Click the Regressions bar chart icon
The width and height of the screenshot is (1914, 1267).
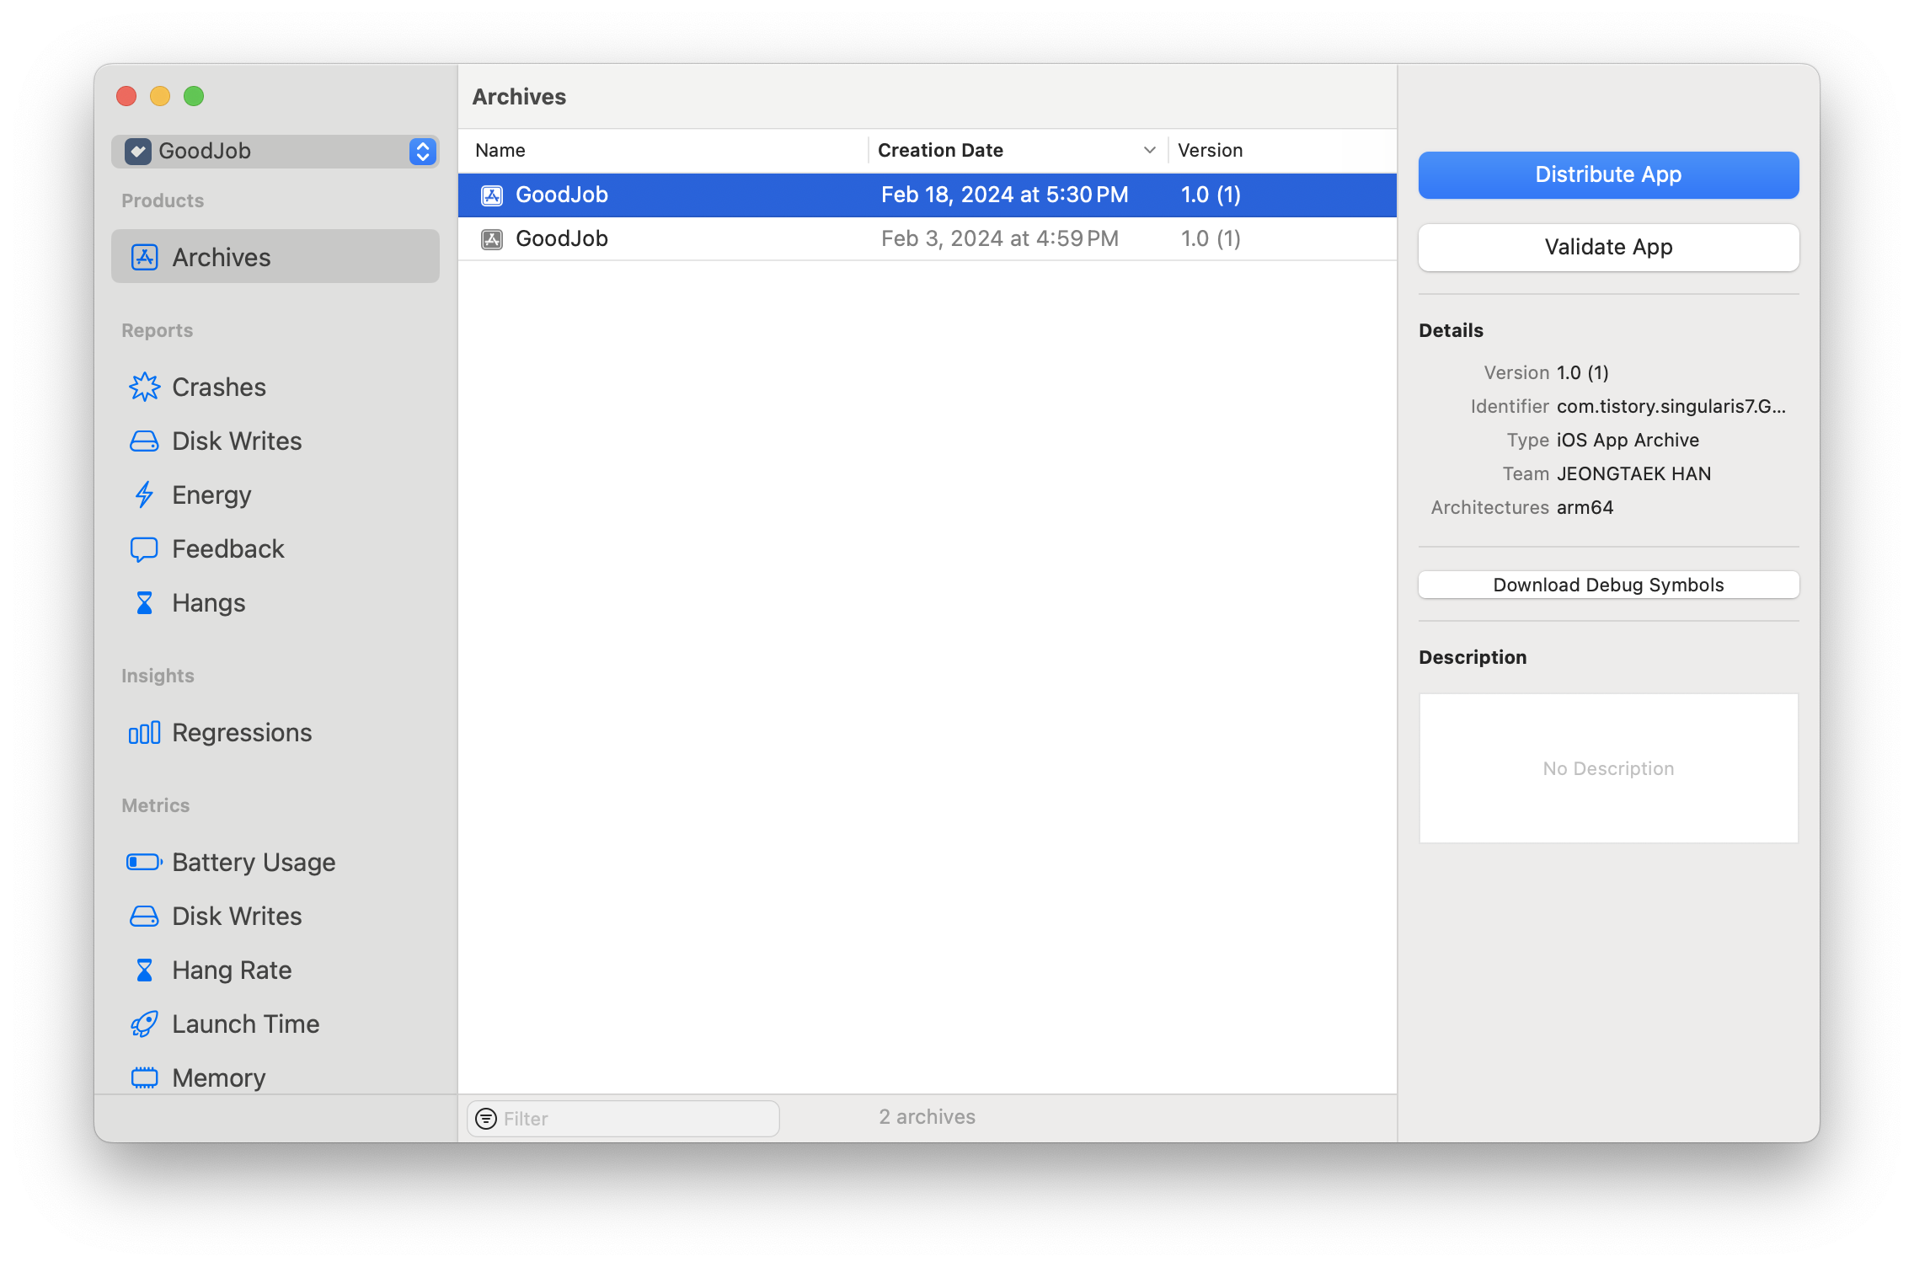click(144, 732)
